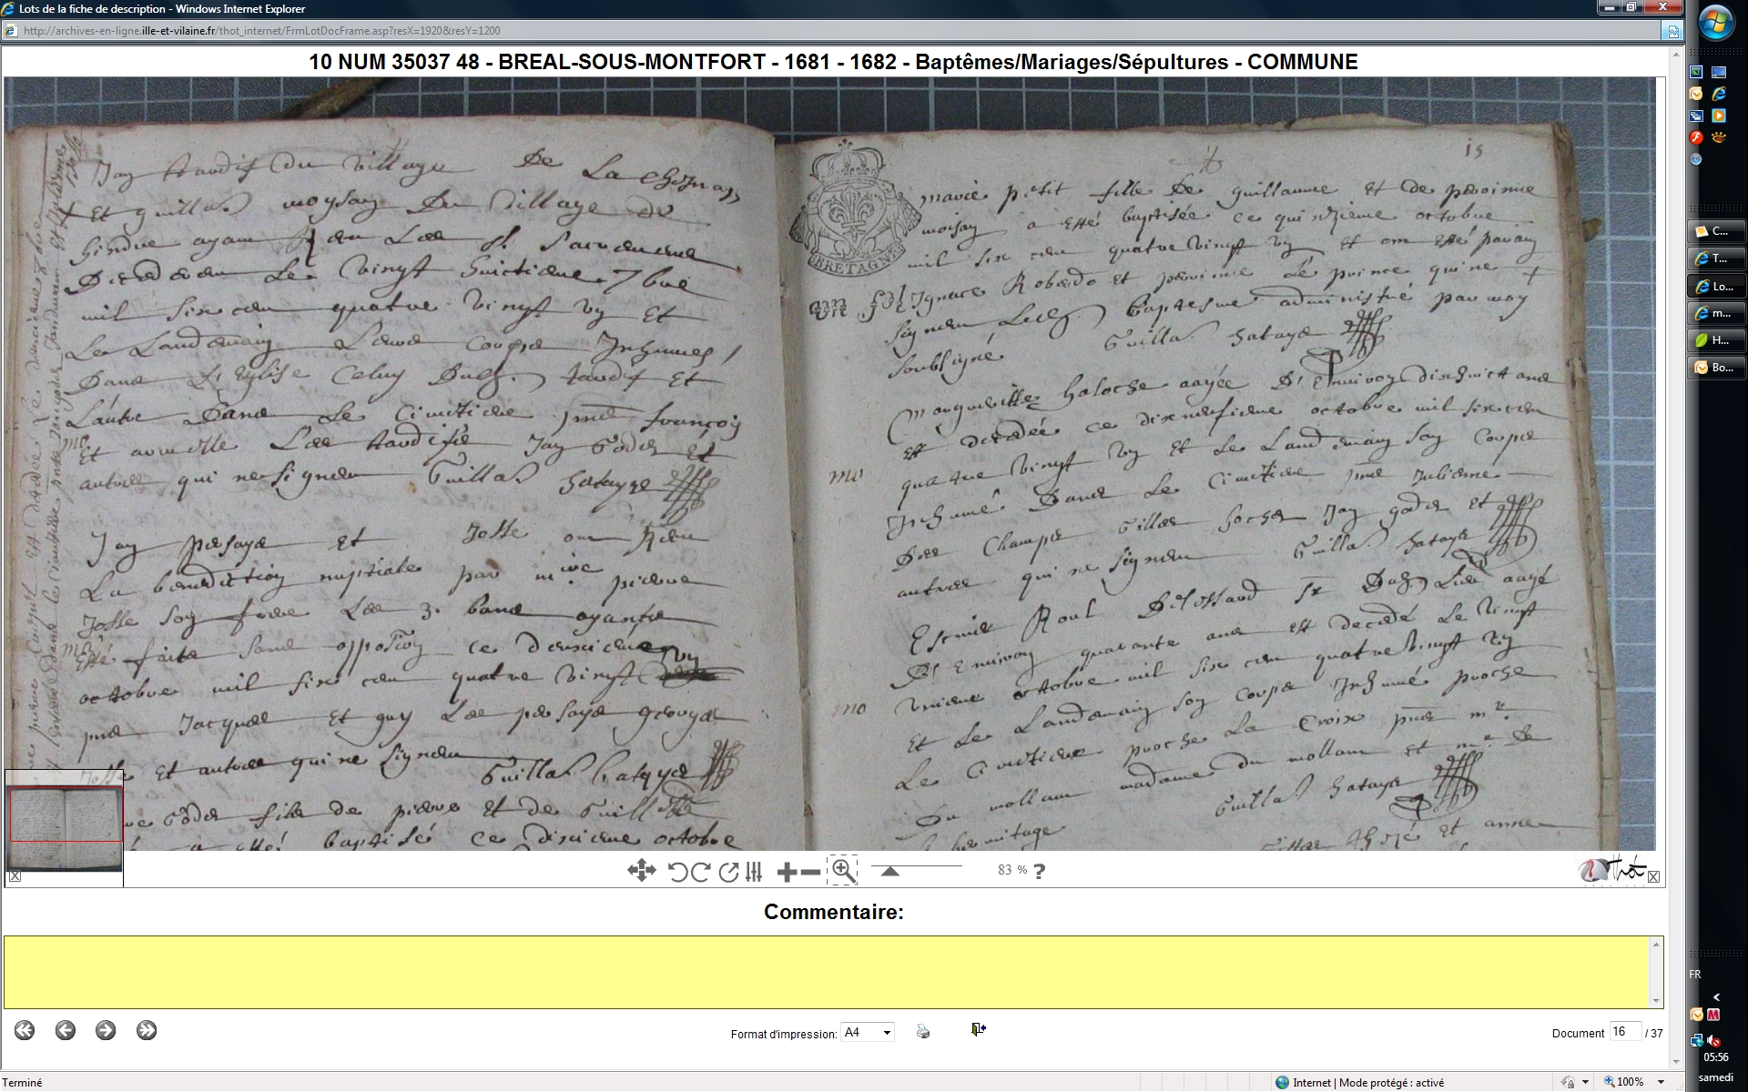Image resolution: width=1748 pixels, height=1092 pixels.
Task: Open the viewer help question mark
Action: tap(1040, 871)
